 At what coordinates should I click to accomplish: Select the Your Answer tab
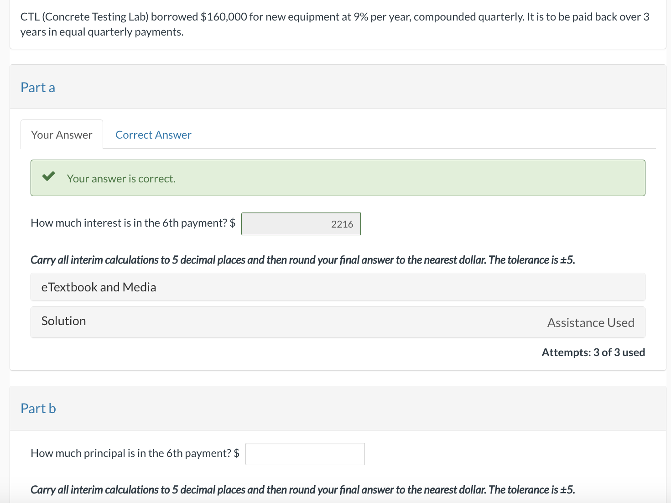62,135
